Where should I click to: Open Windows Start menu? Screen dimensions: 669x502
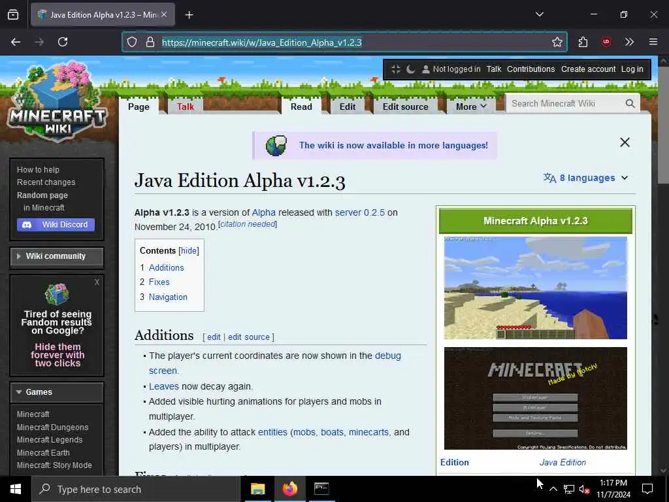16,489
